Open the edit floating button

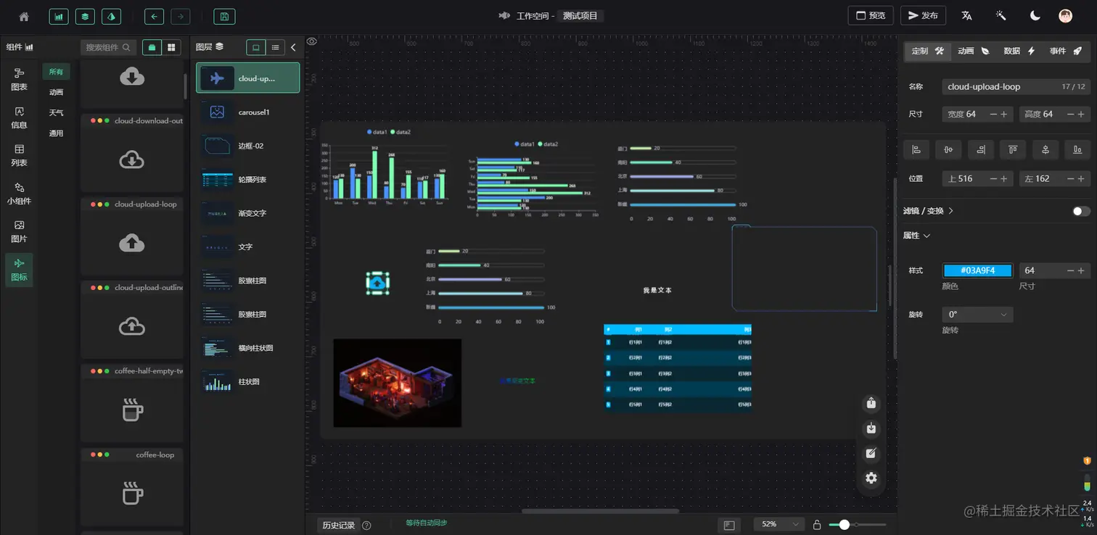pyautogui.click(x=871, y=453)
